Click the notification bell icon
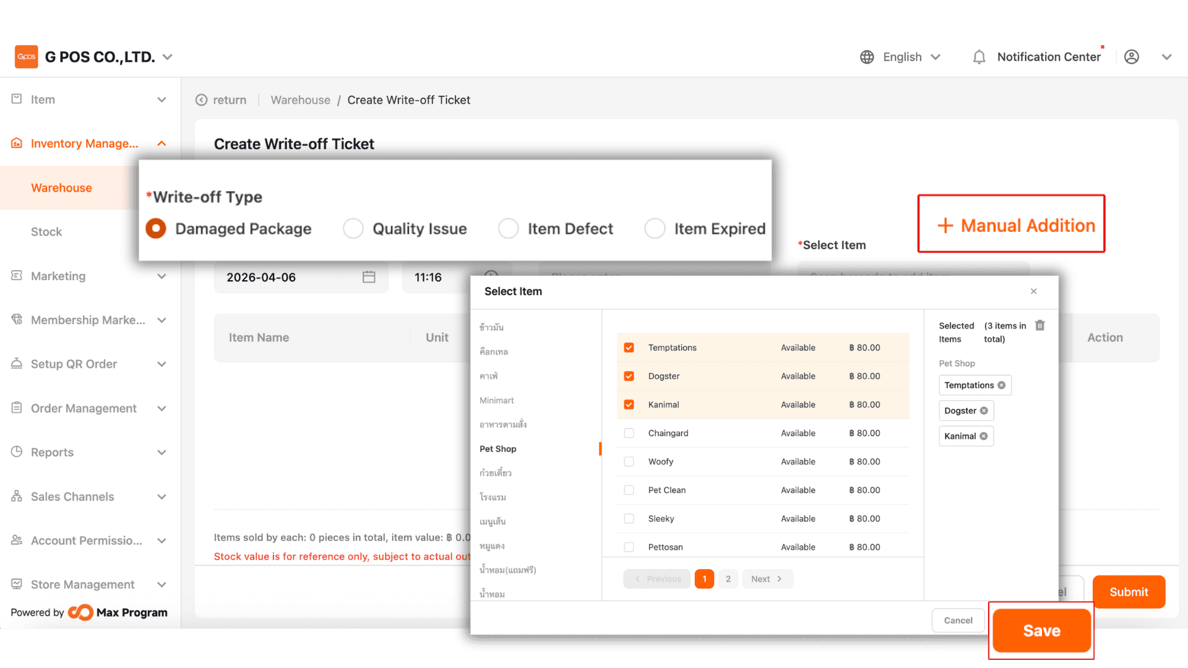The height and width of the screenshot is (668, 1188). click(979, 57)
